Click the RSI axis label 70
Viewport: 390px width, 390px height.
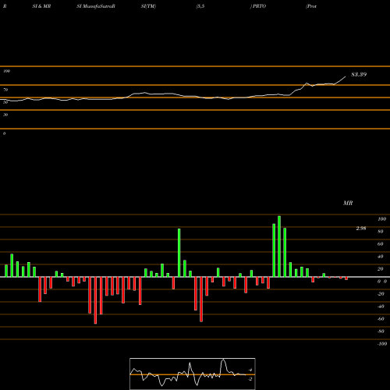pyautogui.click(x=5, y=90)
